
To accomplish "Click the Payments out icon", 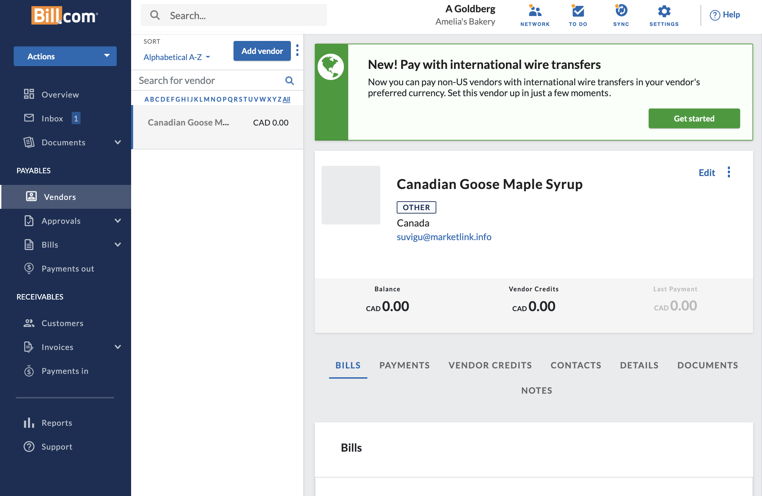I will (x=29, y=268).
